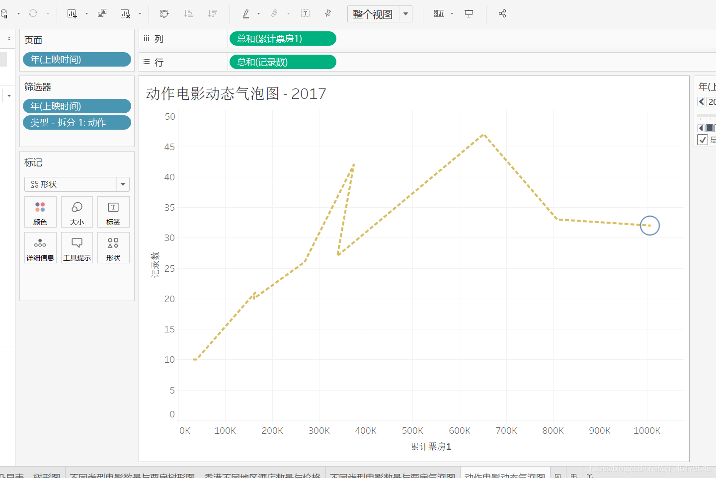Viewport: 716px width, 478px height.
Task: Click the refresh run update icon
Action: pyautogui.click(x=33, y=13)
